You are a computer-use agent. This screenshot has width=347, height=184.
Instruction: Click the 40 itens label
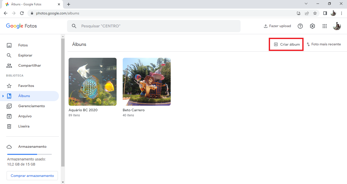(x=128, y=115)
